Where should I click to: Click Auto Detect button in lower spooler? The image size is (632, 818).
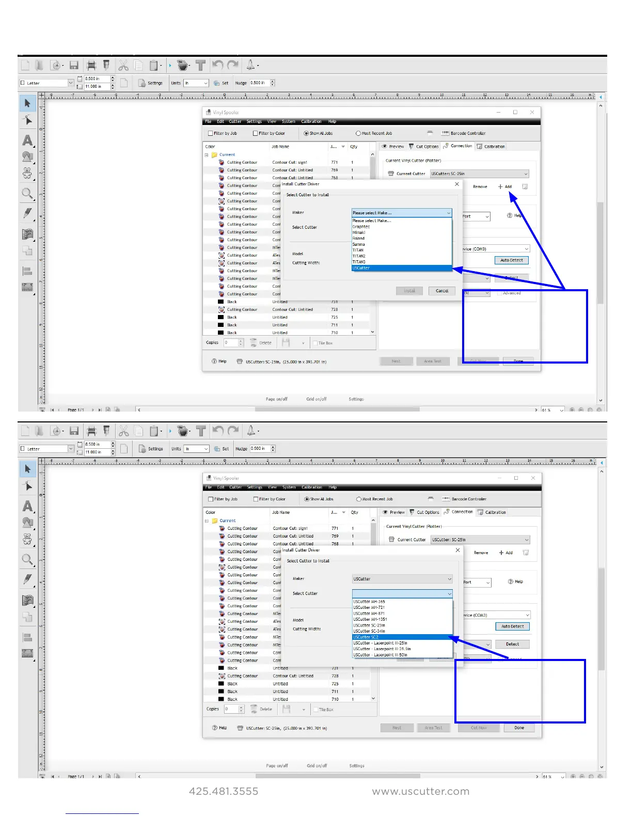coord(512,626)
